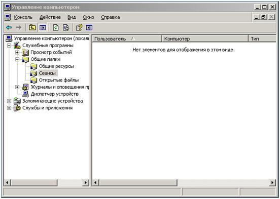Screen dimensions: 280x199
Task: Expand the Просмотр событий node
Action: (17, 53)
